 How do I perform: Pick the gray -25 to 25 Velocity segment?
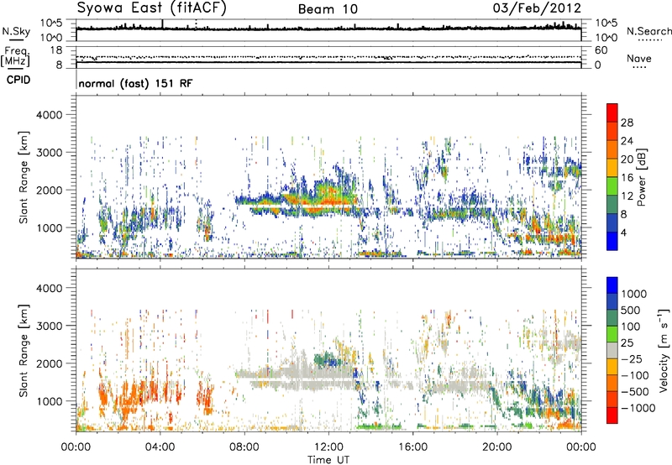(x=612, y=351)
